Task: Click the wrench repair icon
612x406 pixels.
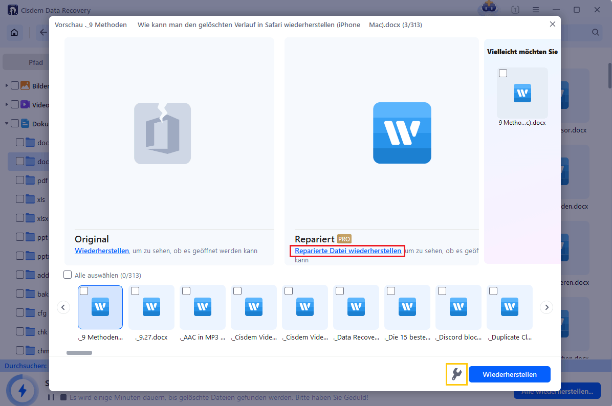Action: click(456, 374)
